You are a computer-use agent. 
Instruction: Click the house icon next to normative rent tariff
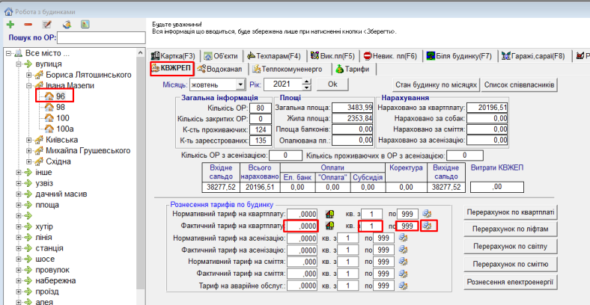[x=330, y=213]
